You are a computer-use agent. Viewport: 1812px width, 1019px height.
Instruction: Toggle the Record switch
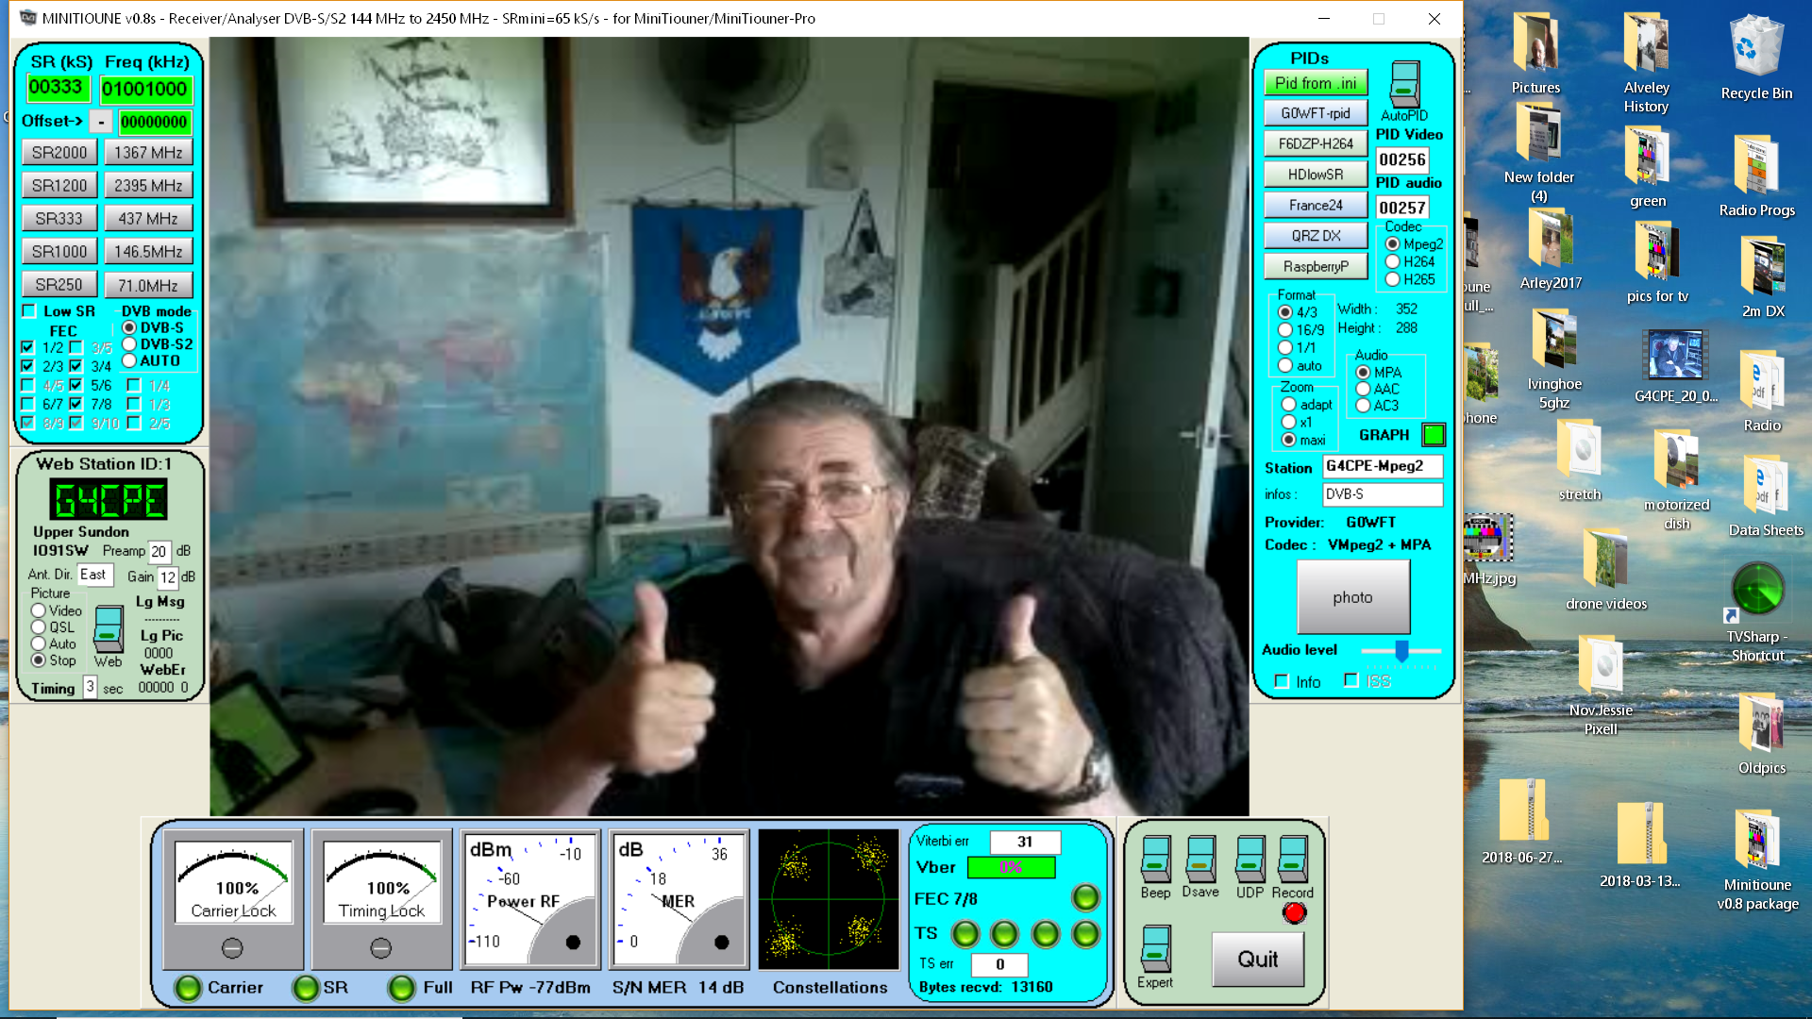click(x=1292, y=858)
